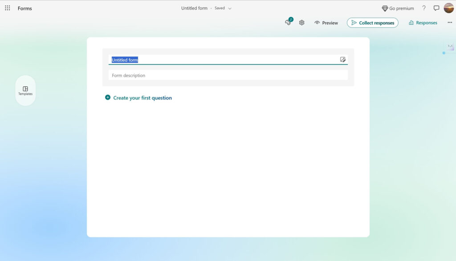Click into the Form description field

pos(228,76)
